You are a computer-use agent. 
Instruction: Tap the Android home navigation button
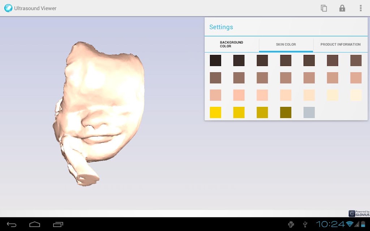point(35,225)
